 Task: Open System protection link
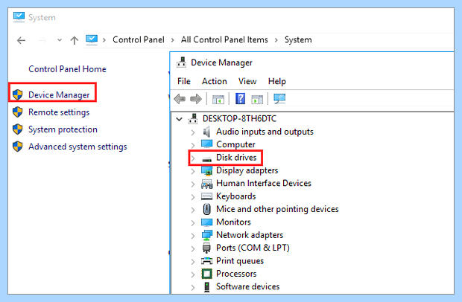63,129
